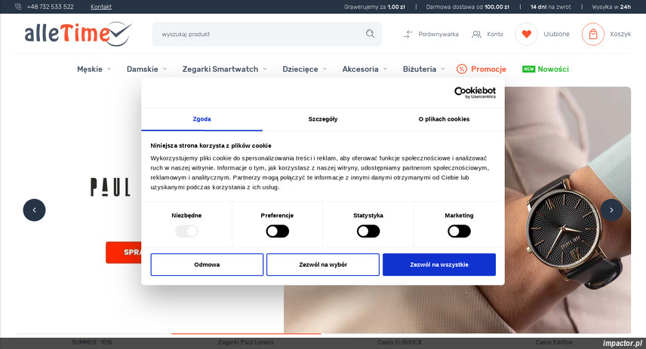Expand the Biżuteria menu chevron
Image resolution: width=646 pixels, height=349 pixels.
(x=443, y=69)
